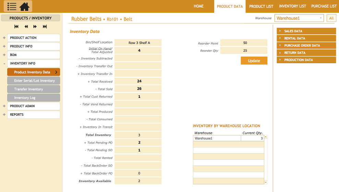Switch to the Product Data tab
This screenshot has width=339, height=192.
(x=230, y=7)
